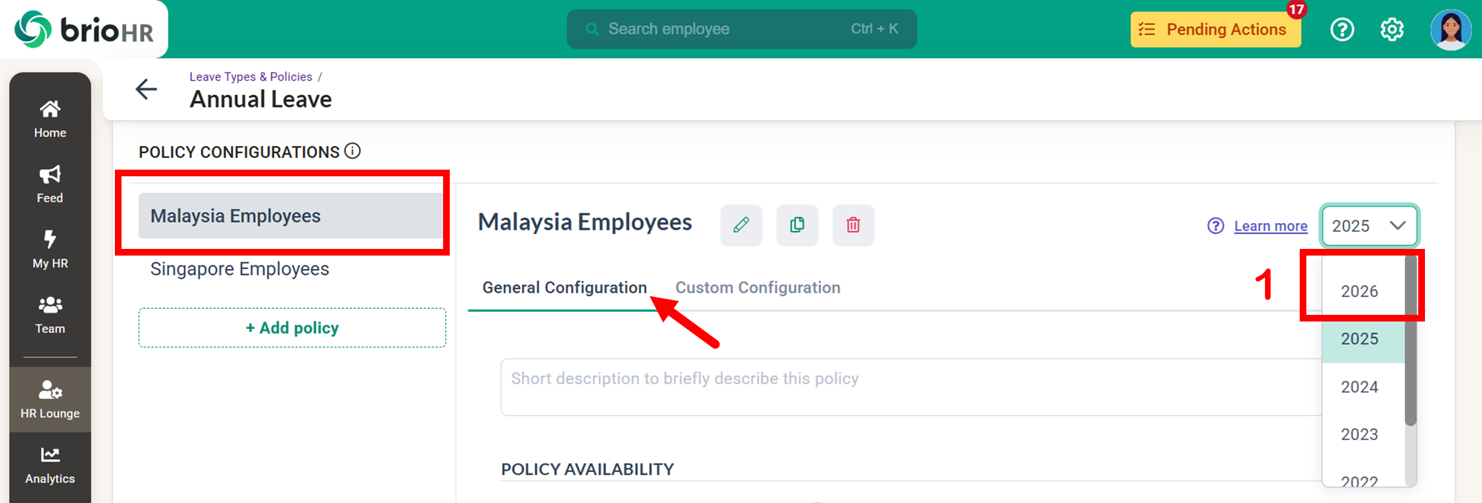Open Analytics from the sidebar
Screen dimensions: 1482x503
tap(50, 465)
